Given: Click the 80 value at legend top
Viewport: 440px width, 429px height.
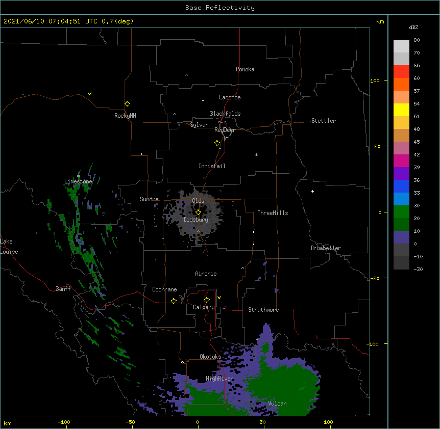Looking at the screenshot, I should (x=417, y=40).
